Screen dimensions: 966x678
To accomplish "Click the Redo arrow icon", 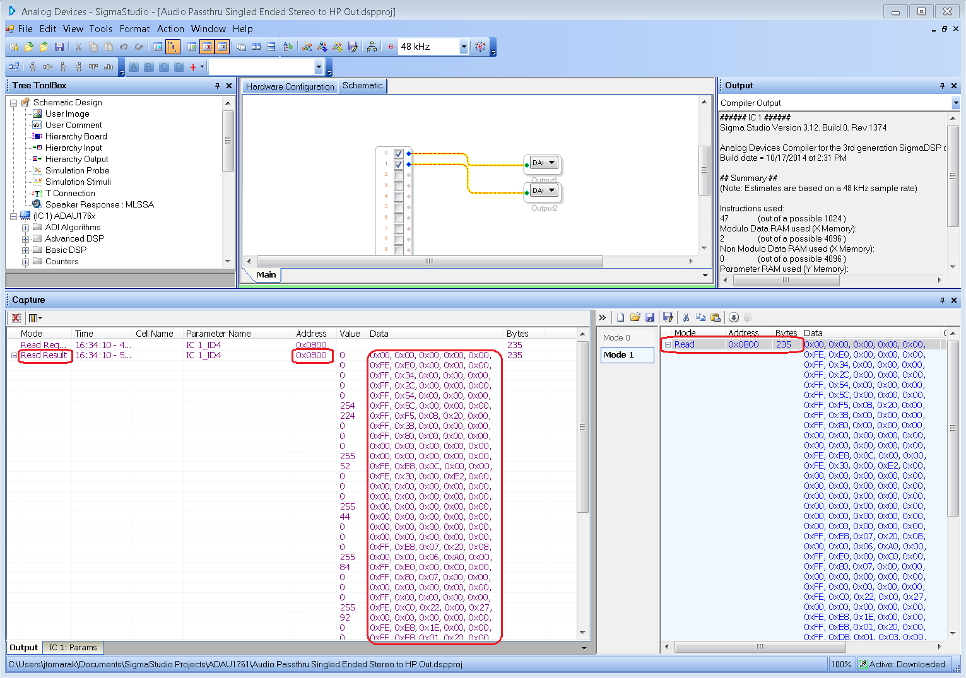I will 139,47.
